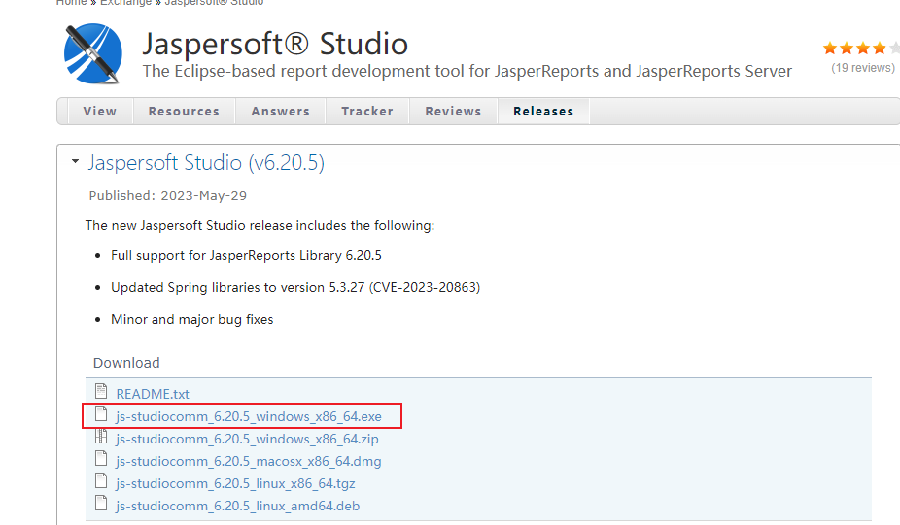Click the 'Updated Spring libraries' CVE-2023-20863 bullet

coord(295,287)
